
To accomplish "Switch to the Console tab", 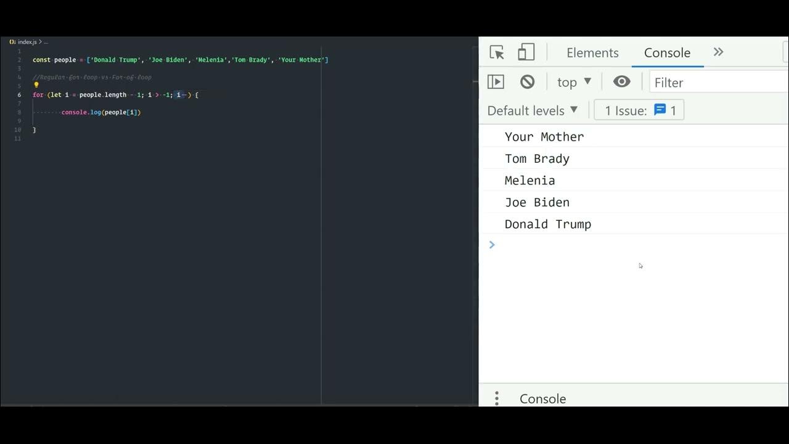I will pos(667,52).
